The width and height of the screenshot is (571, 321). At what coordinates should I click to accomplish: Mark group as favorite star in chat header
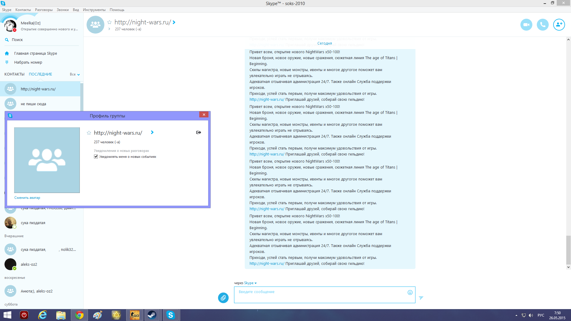click(109, 22)
